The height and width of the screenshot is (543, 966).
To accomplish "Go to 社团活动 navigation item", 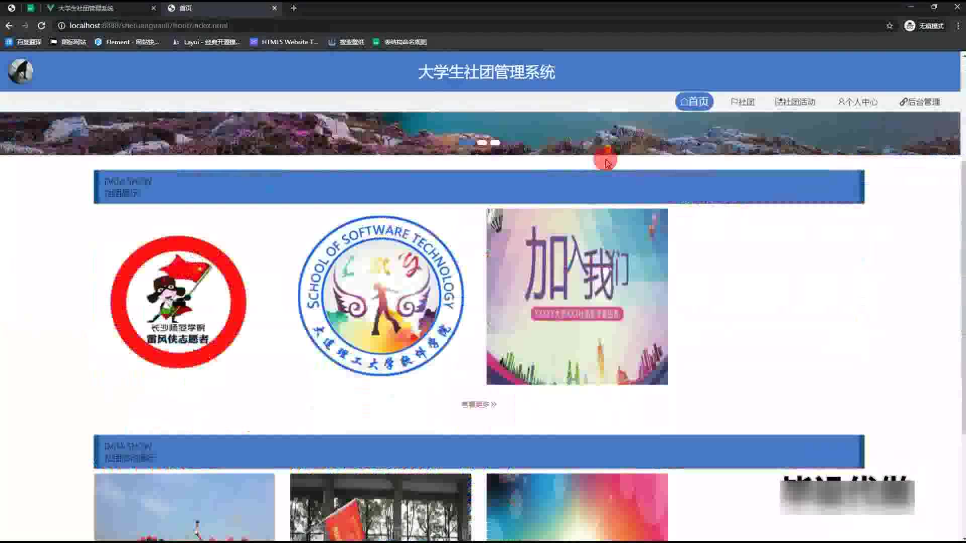I will tap(795, 102).
